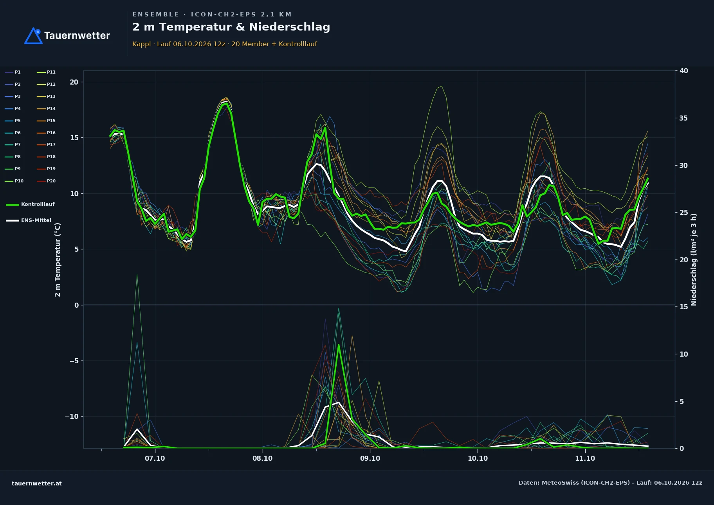Select the P5 legend entry
Screen dimensions: 714x505
(13, 121)
